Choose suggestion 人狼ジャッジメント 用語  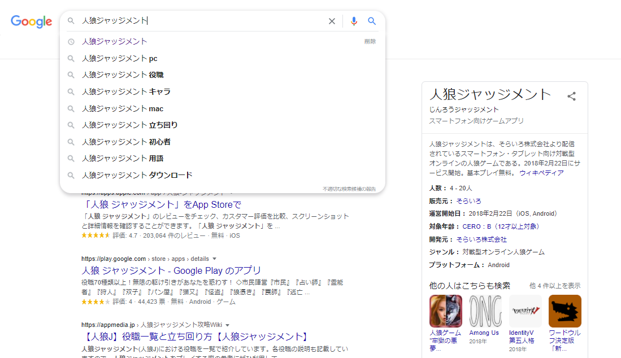(x=222, y=158)
